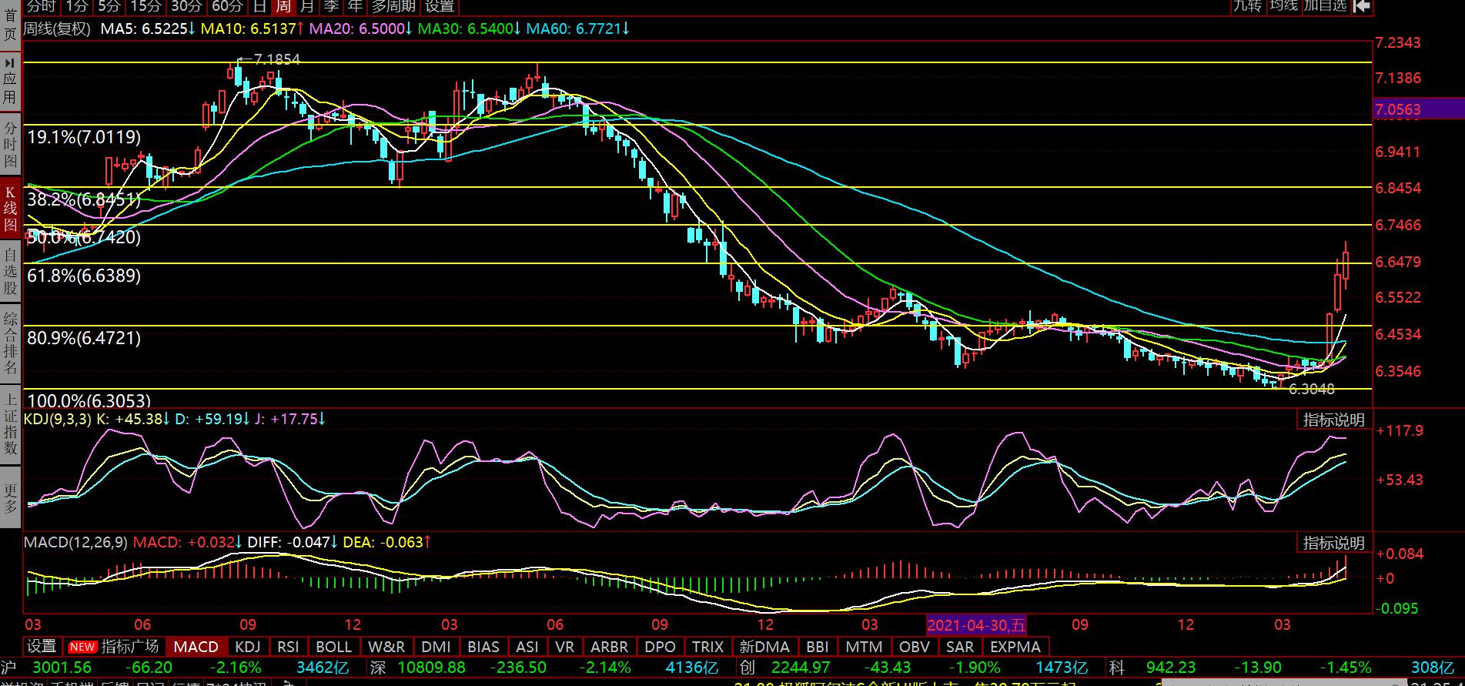This screenshot has width=1465, height=686.
Task: Click the 周线(复权) chart title label
Action: pyautogui.click(x=57, y=29)
